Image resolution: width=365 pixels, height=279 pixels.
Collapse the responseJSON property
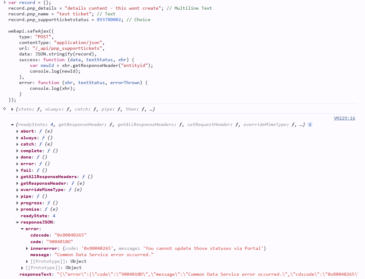click(17, 222)
